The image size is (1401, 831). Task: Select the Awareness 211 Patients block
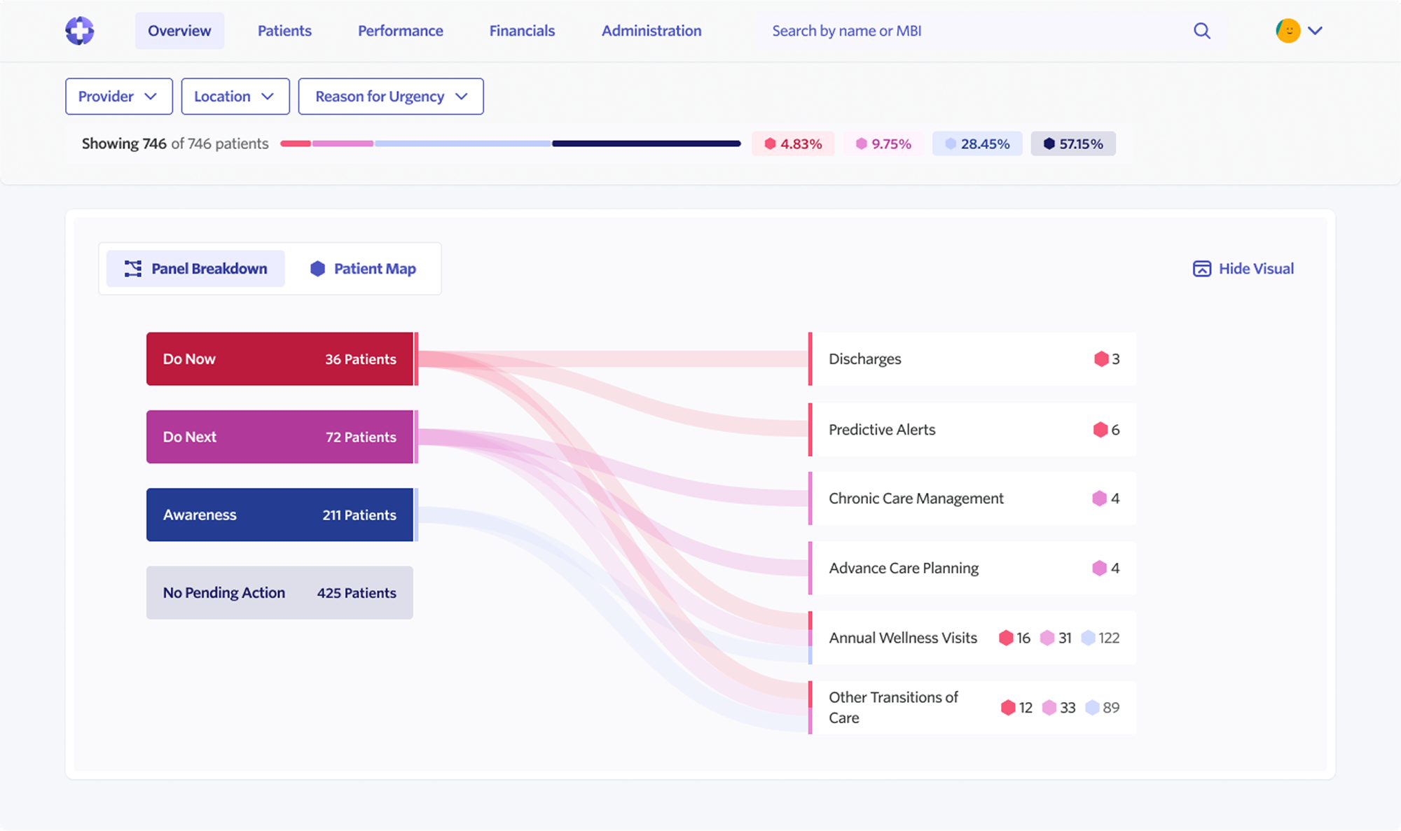coord(279,515)
